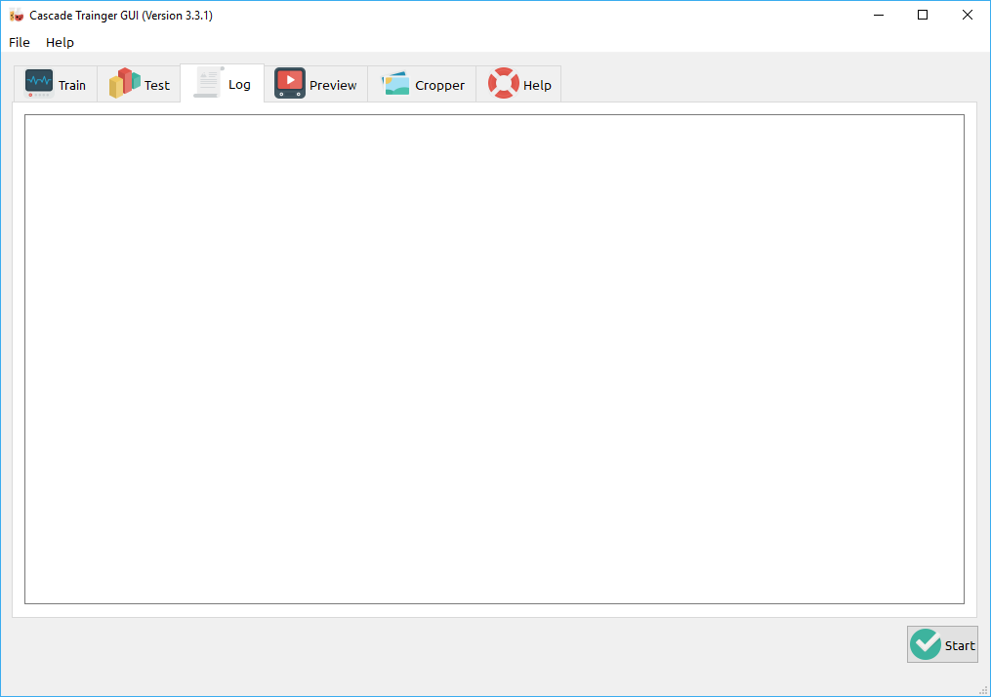The width and height of the screenshot is (991, 697).
Task: Minimize the Cascade Trainer window
Action: click(x=879, y=15)
